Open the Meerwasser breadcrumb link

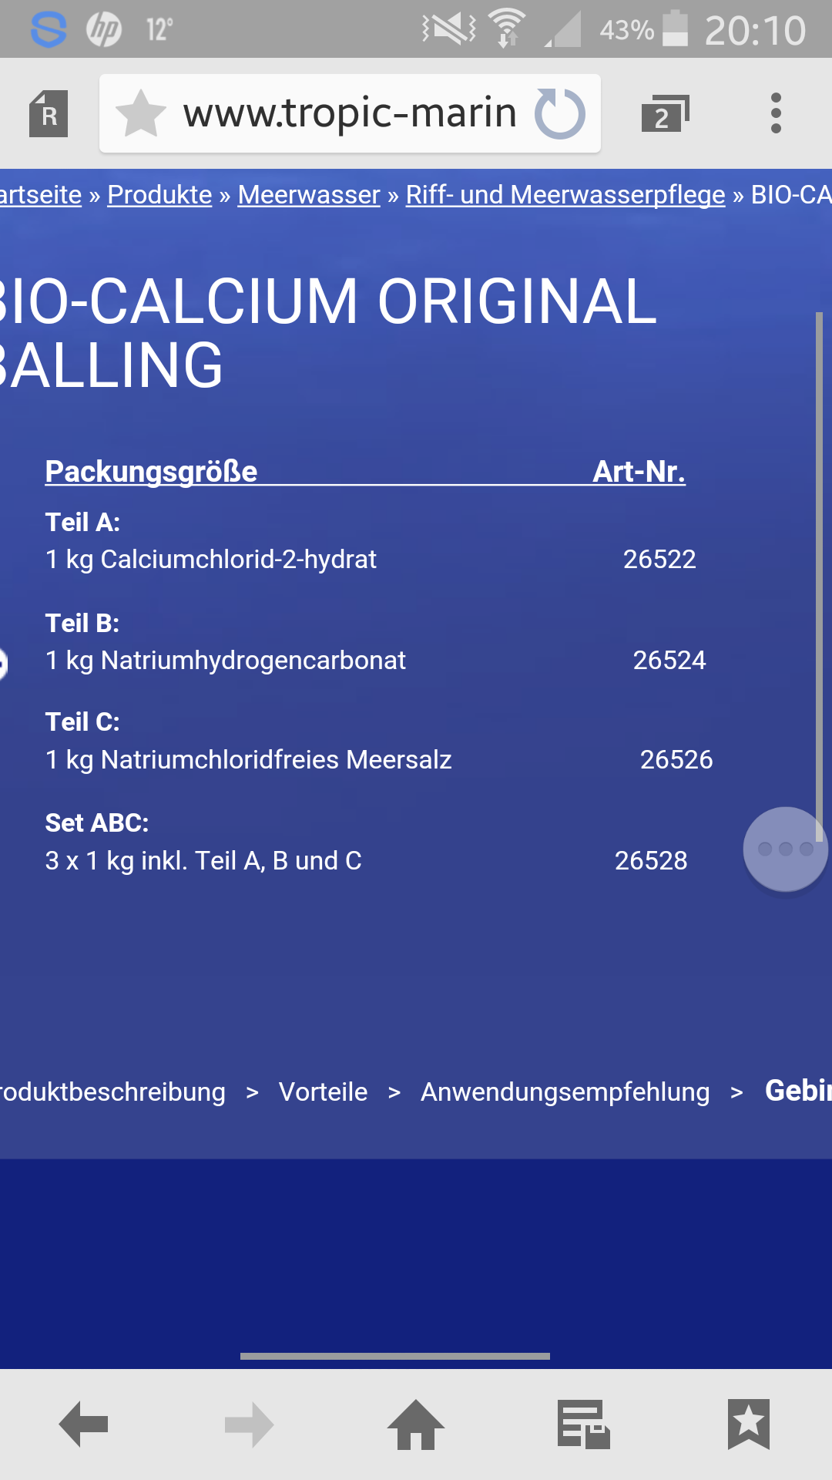point(309,195)
